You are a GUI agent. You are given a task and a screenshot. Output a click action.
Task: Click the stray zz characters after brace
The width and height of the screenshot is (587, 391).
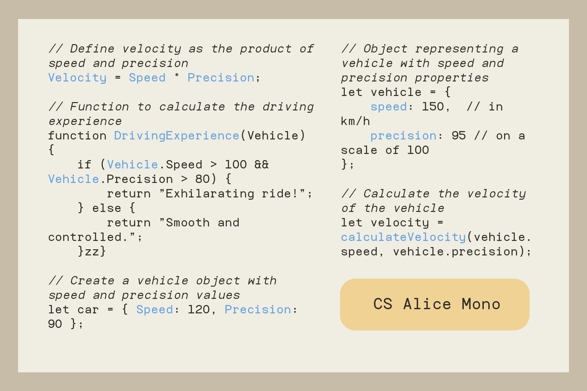point(92,252)
